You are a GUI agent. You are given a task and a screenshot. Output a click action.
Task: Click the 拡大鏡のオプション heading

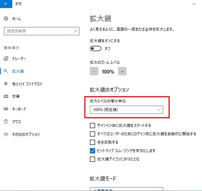pos(109,90)
